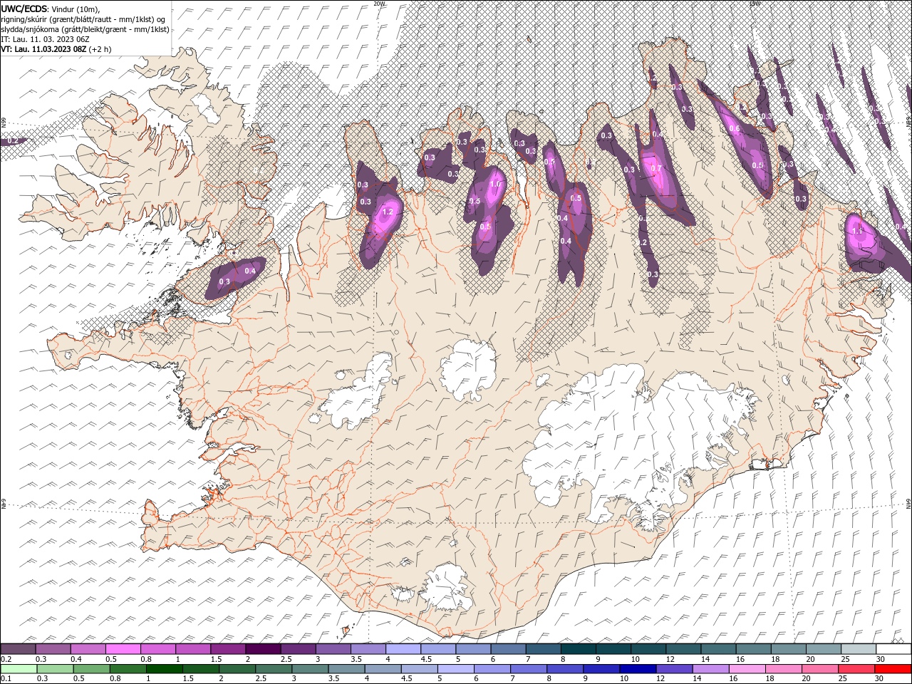Click the 0.6 precipitation value in the northeast

735,128
